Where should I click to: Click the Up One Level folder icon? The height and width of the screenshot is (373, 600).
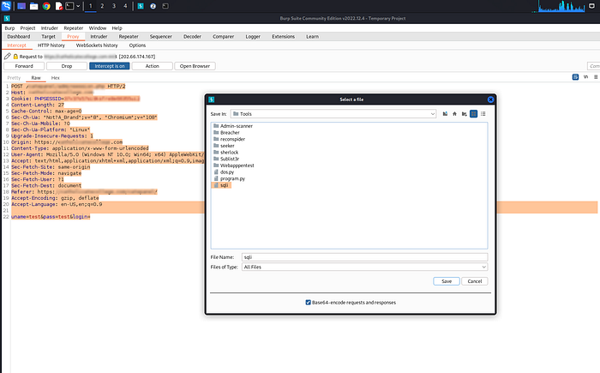click(445, 114)
